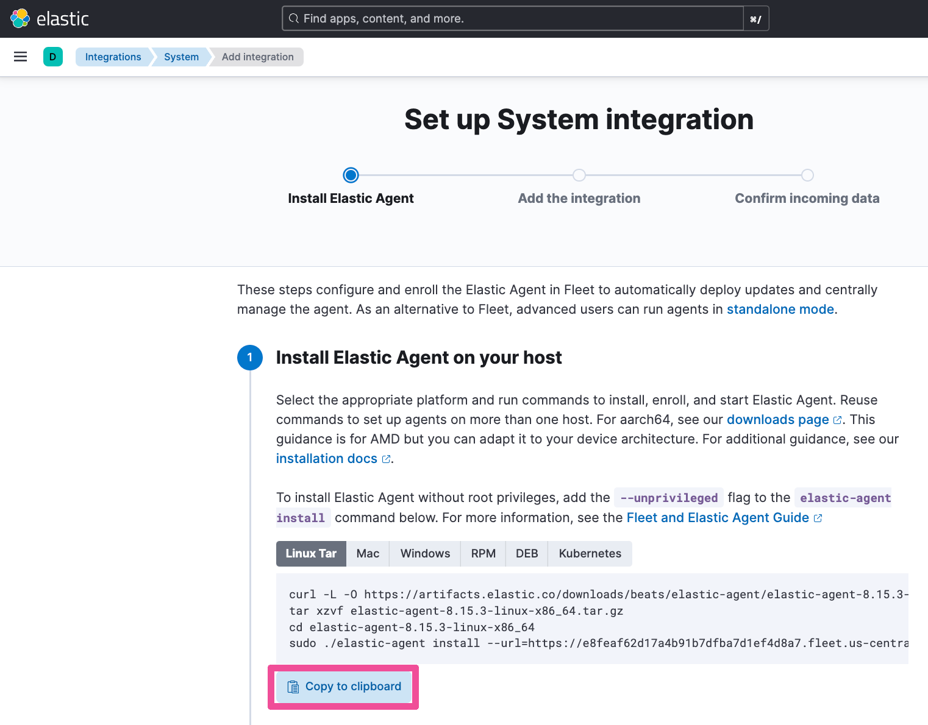Click the search magnifier icon

294,18
